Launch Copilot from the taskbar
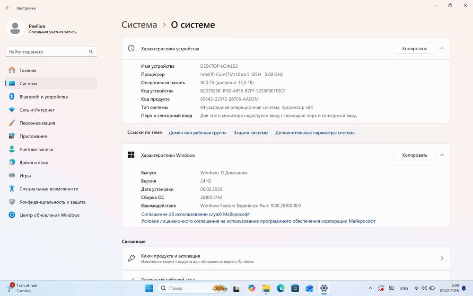 coord(252,288)
